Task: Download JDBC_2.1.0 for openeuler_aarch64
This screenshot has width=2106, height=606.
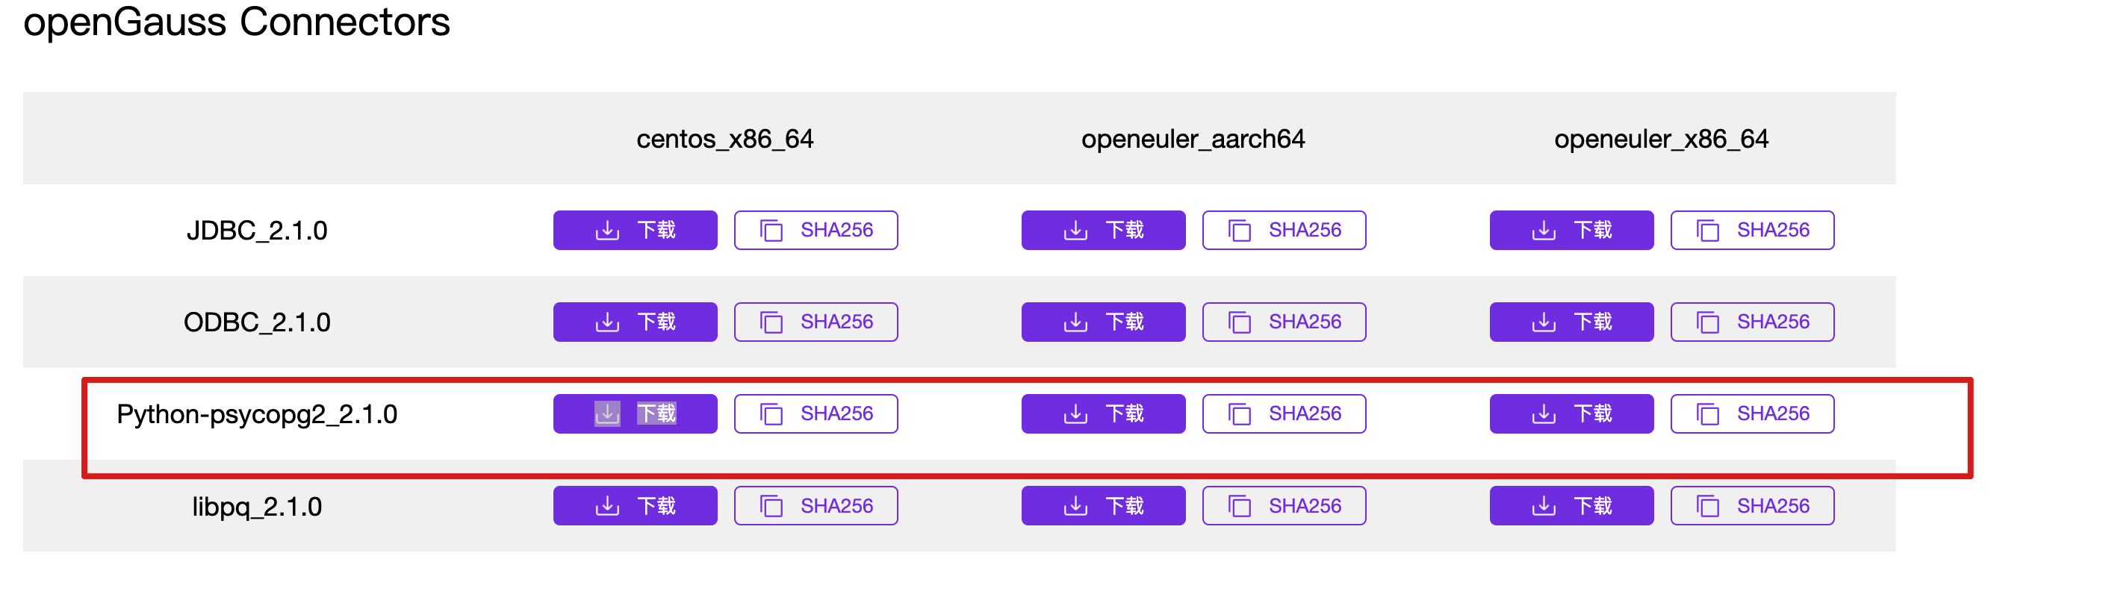Action: (x=1103, y=231)
